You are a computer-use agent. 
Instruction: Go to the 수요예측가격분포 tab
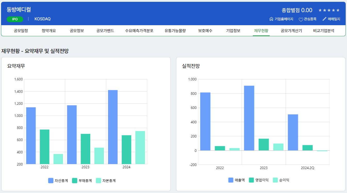(x=139, y=31)
